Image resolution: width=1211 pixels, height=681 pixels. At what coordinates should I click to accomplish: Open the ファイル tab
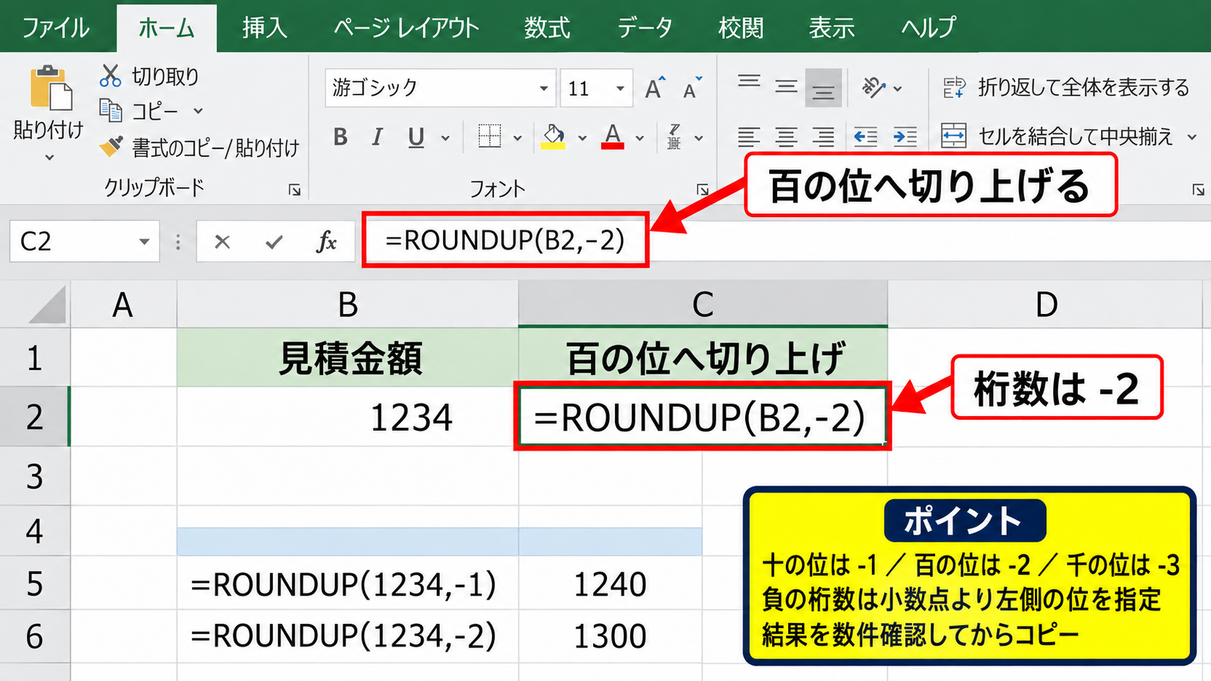[x=56, y=28]
